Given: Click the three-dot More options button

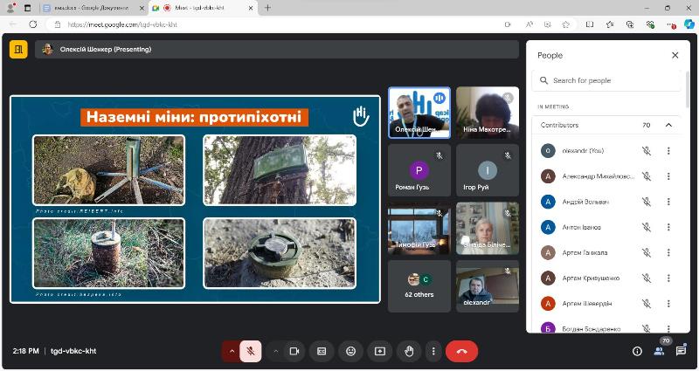Looking at the screenshot, I should (433, 351).
